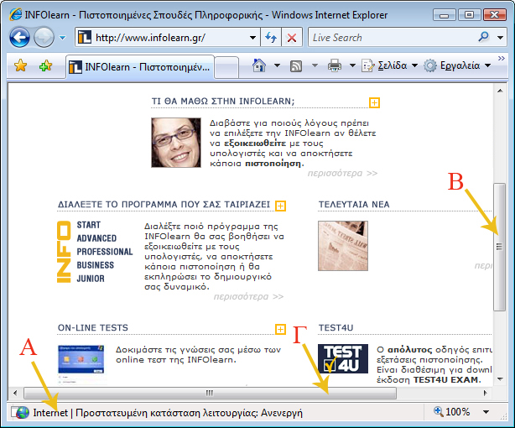Click the browser Back button
The image size is (515, 428).
[x=19, y=38]
